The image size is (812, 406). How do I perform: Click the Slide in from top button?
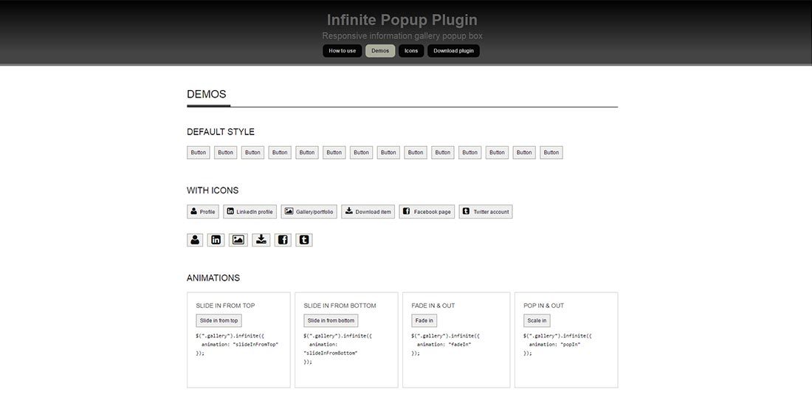[x=219, y=320]
